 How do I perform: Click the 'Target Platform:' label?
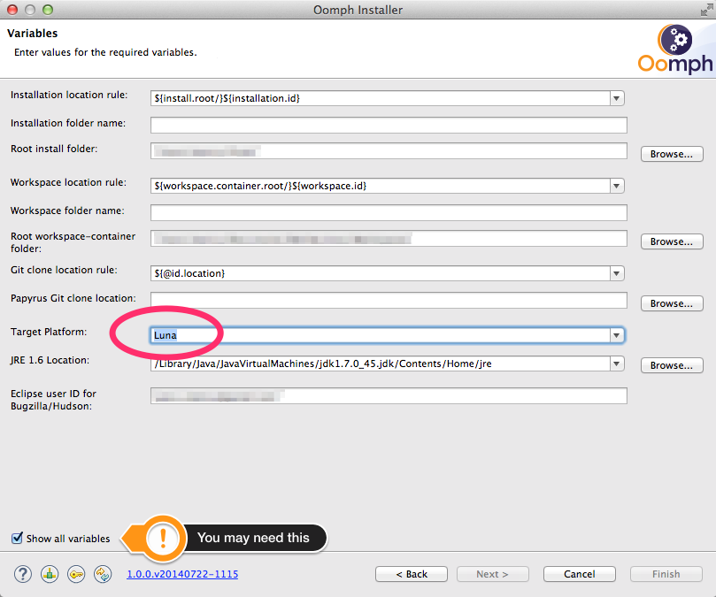pos(49,332)
